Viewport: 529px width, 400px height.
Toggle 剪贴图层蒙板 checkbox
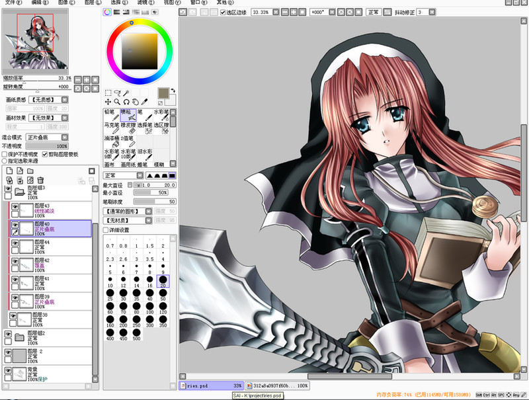[45, 154]
